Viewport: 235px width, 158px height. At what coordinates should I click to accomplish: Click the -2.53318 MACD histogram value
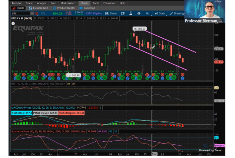point(93,108)
